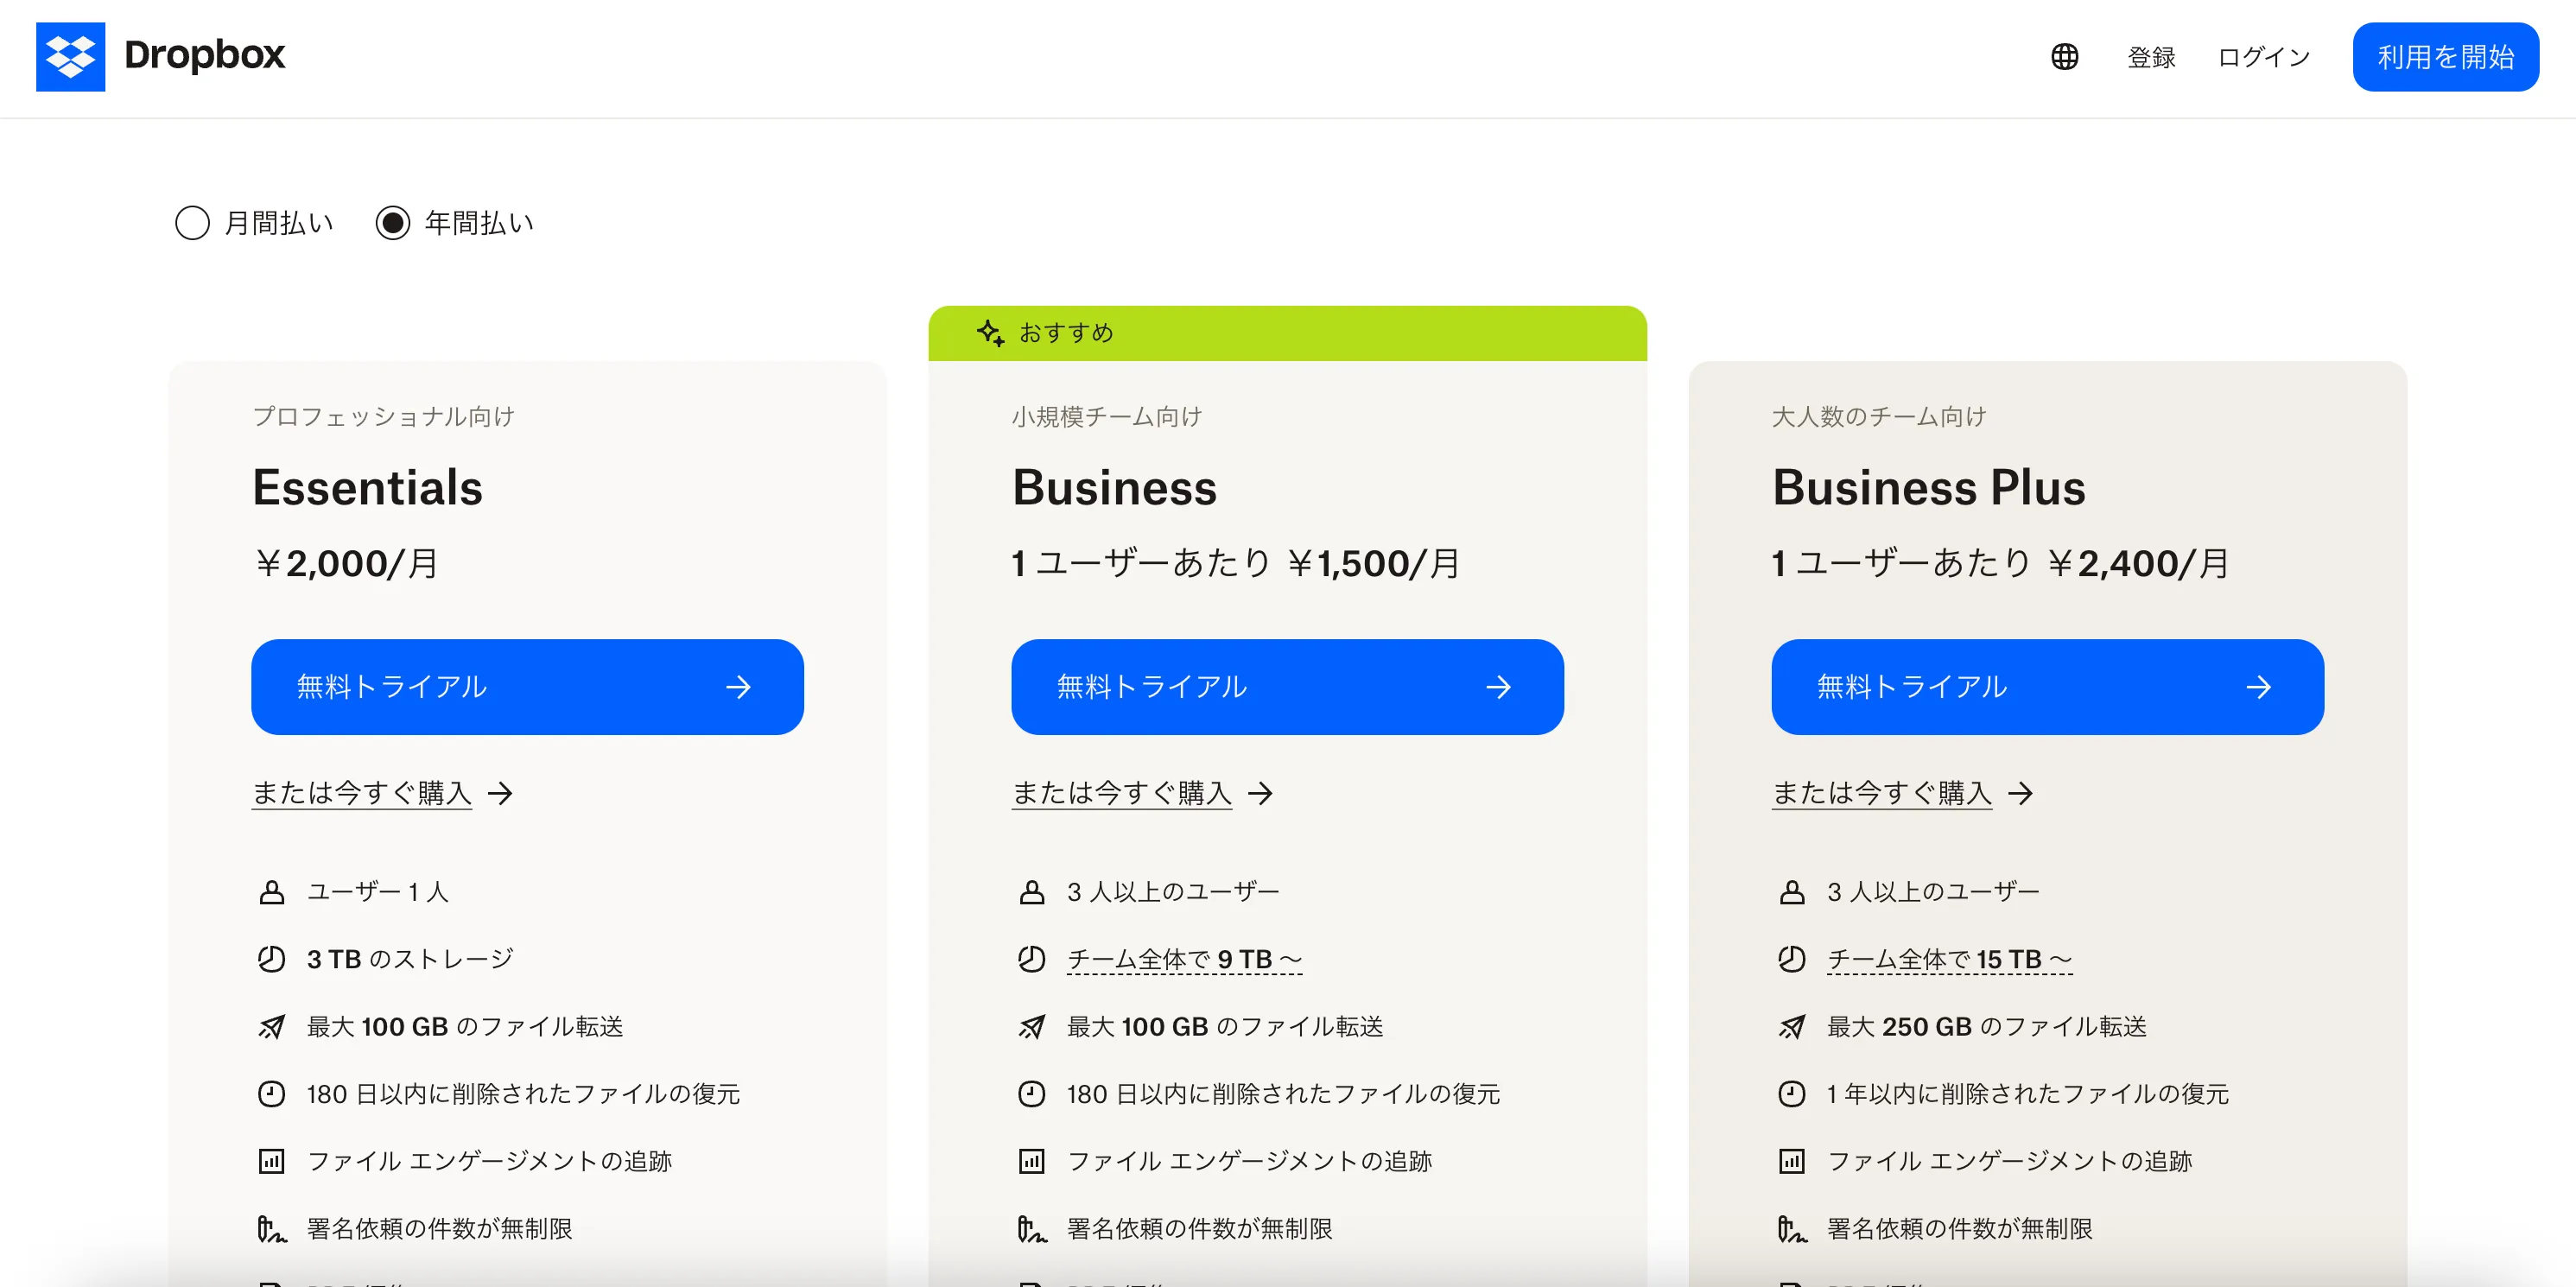Screen dimensions: 2576x1287
Task: Click chart icon in Essentials エンゲージメント row
Action: pyautogui.click(x=271, y=1161)
